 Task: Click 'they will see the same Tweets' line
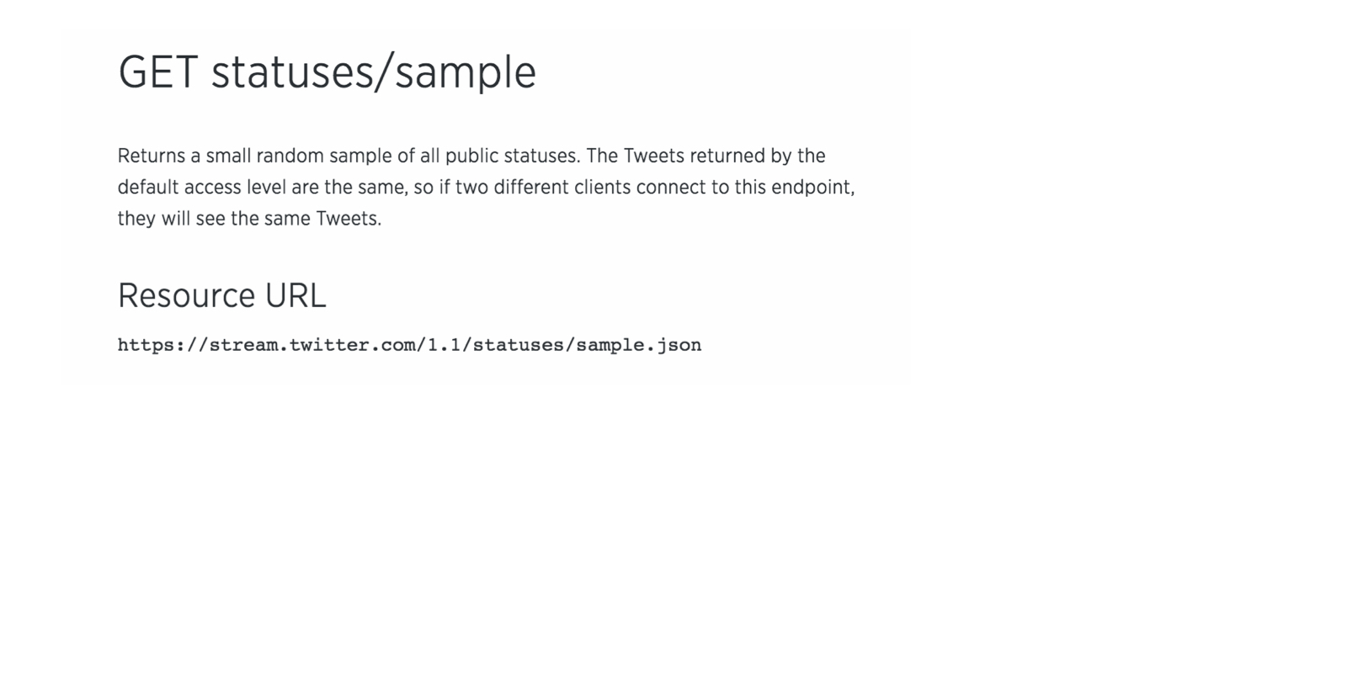click(249, 219)
